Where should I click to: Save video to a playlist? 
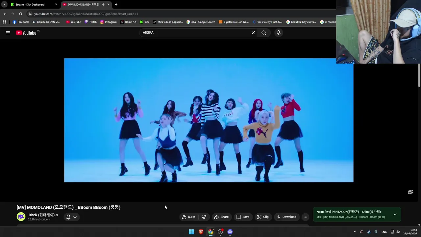pyautogui.click(x=243, y=217)
